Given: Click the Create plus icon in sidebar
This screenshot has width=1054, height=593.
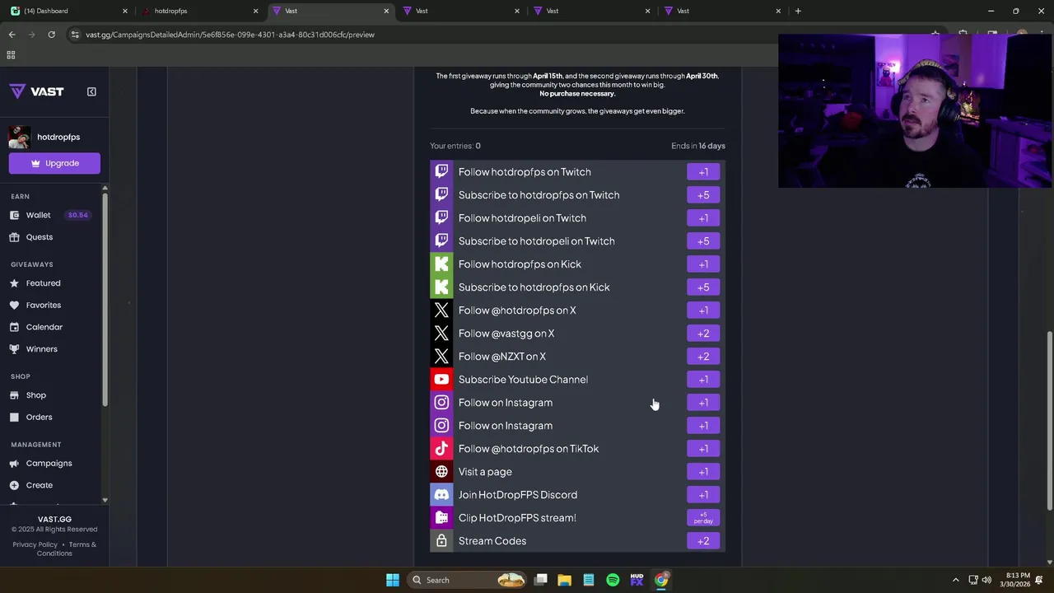Looking at the screenshot, I should pyautogui.click(x=14, y=486).
